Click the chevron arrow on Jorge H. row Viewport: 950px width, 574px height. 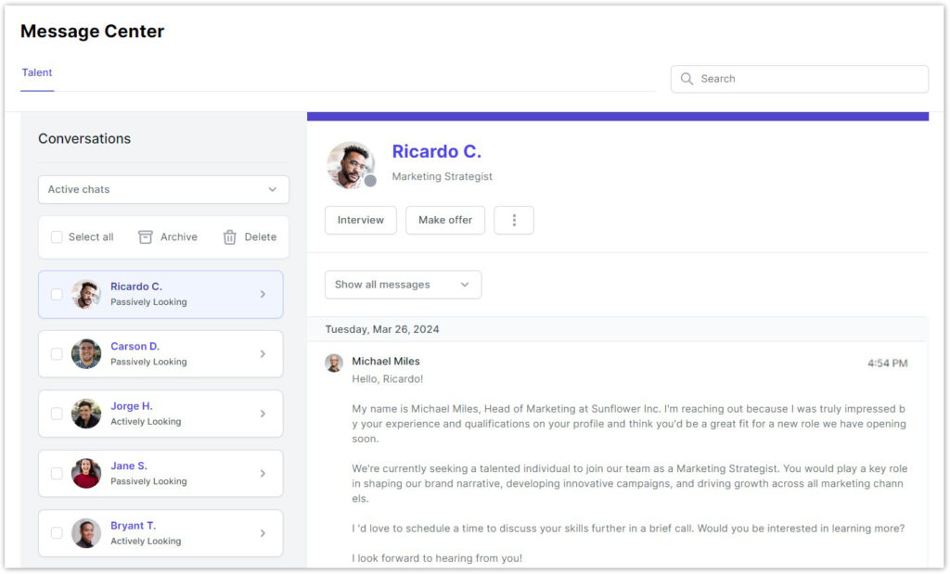[263, 414]
